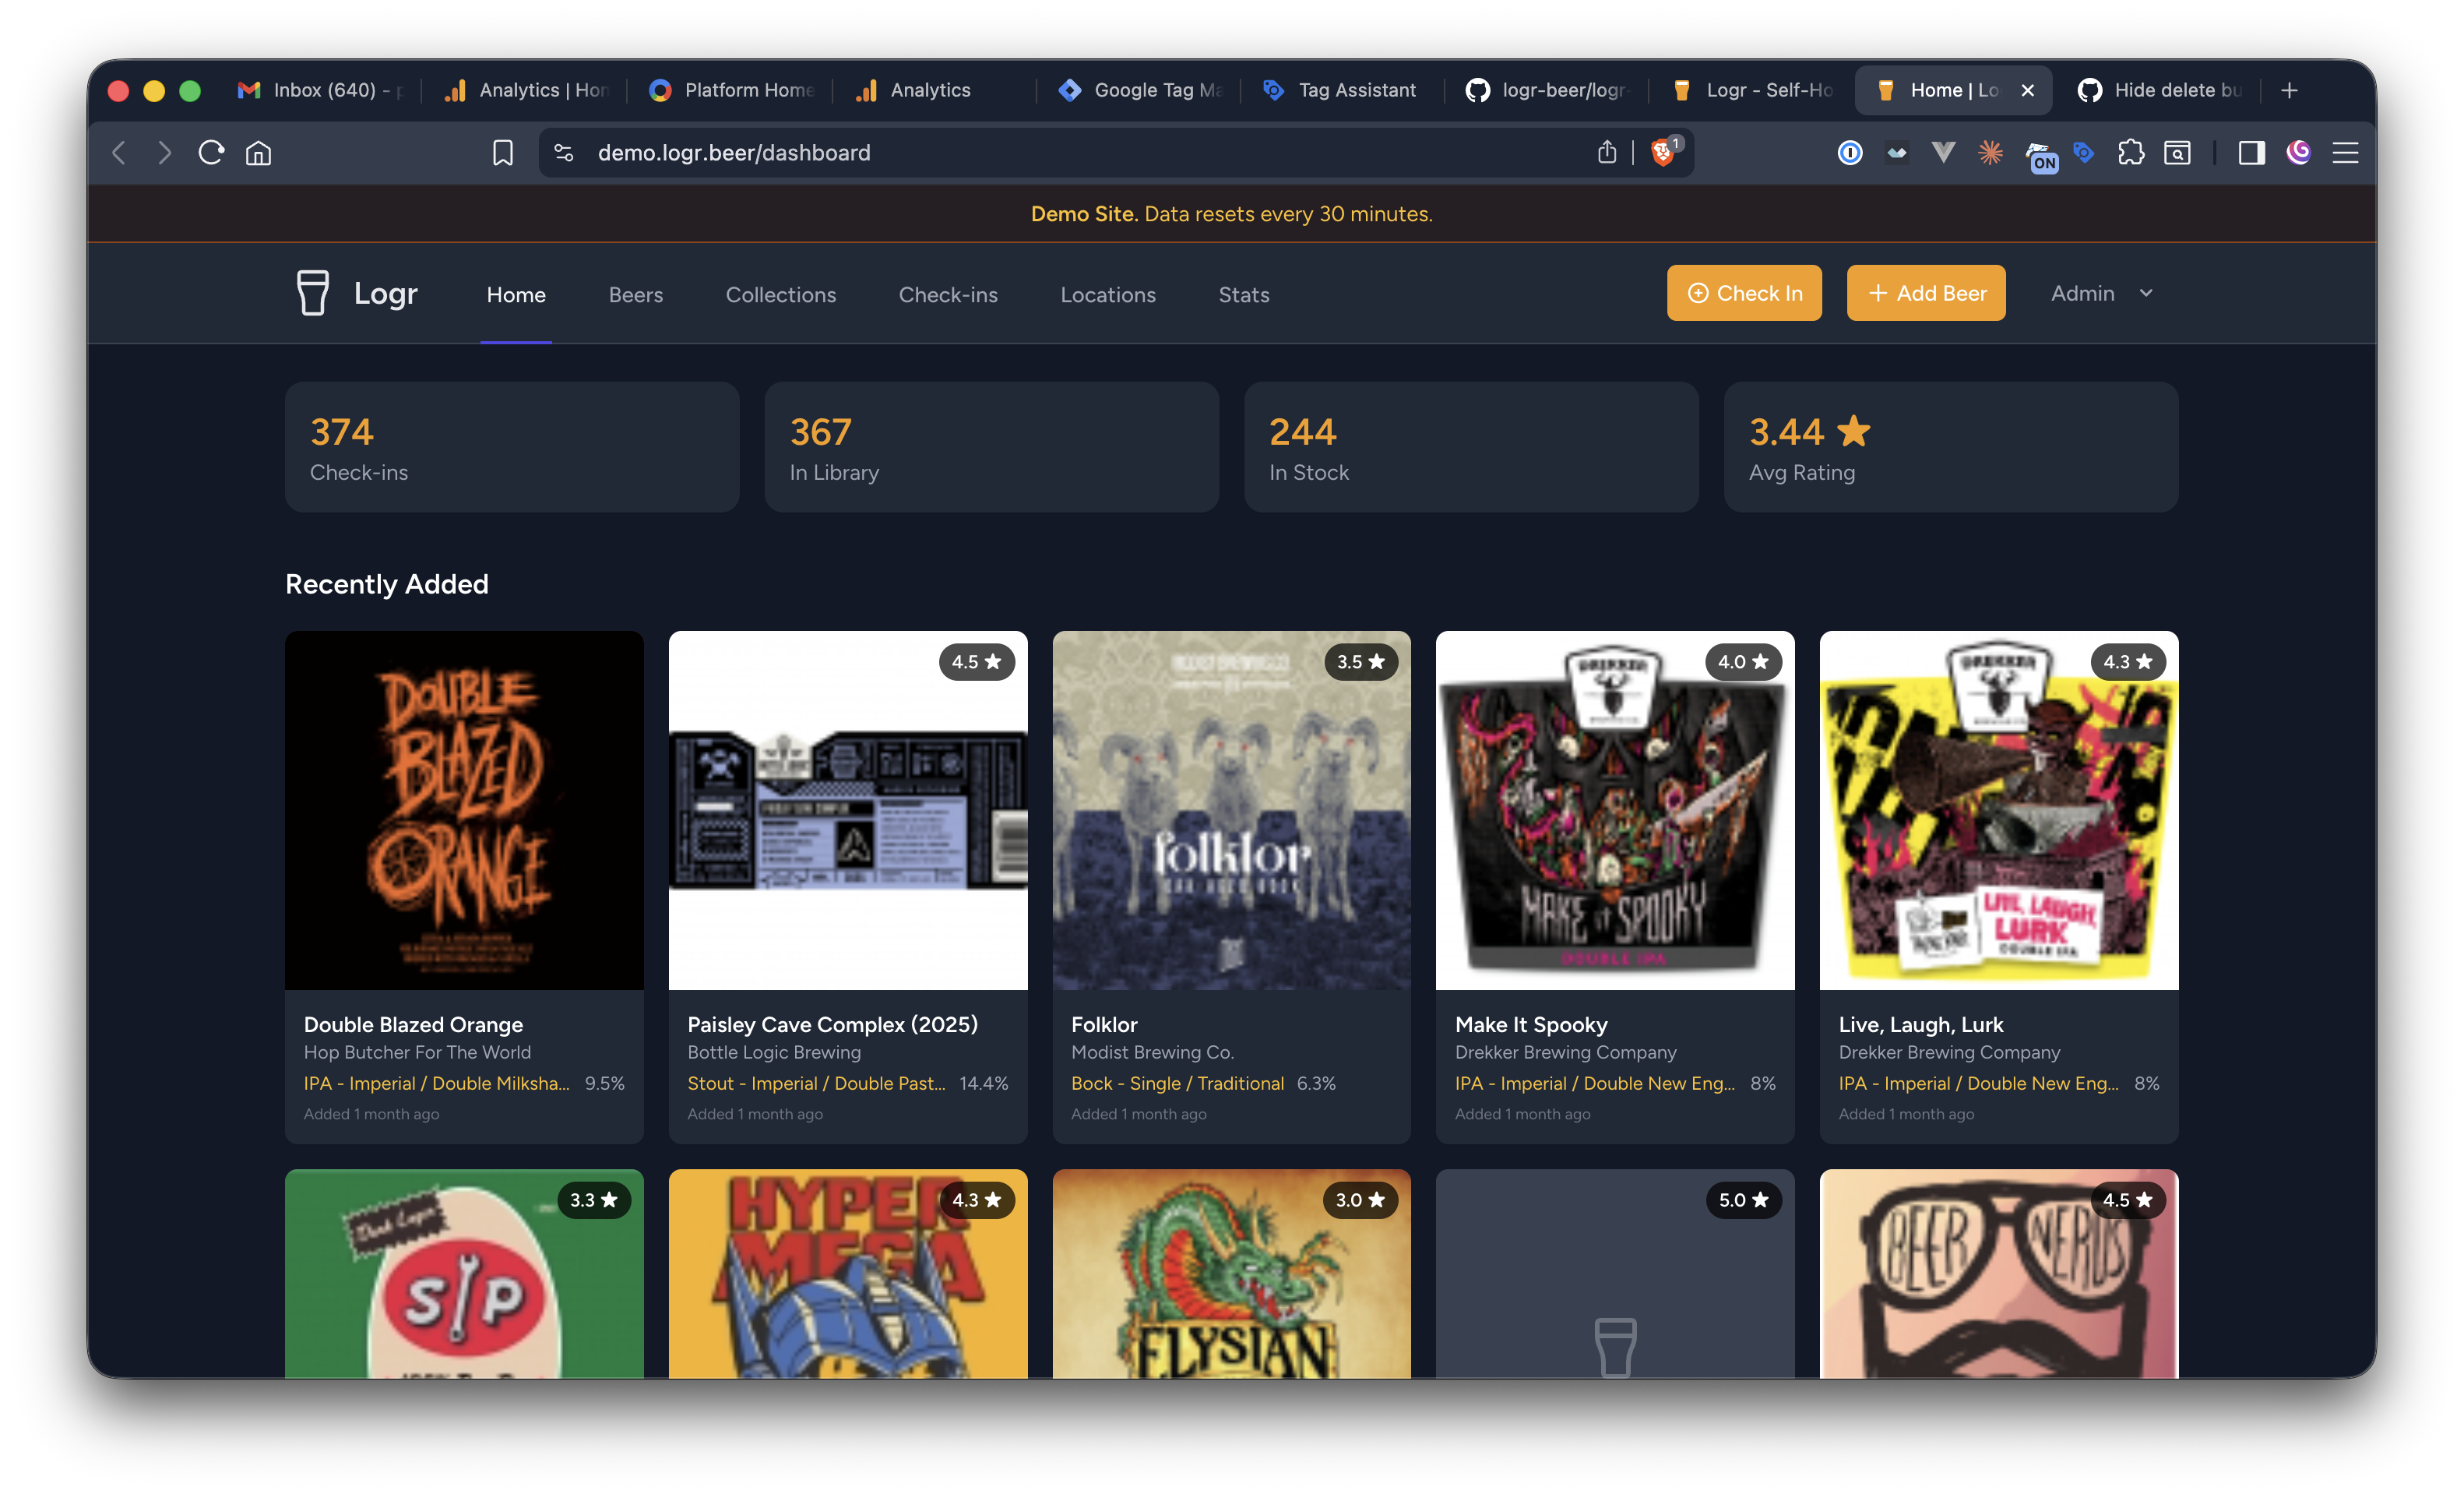Click the 'Bock - Single / Traditional' style text
The width and height of the screenshot is (2464, 1494).
(1177, 1083)
